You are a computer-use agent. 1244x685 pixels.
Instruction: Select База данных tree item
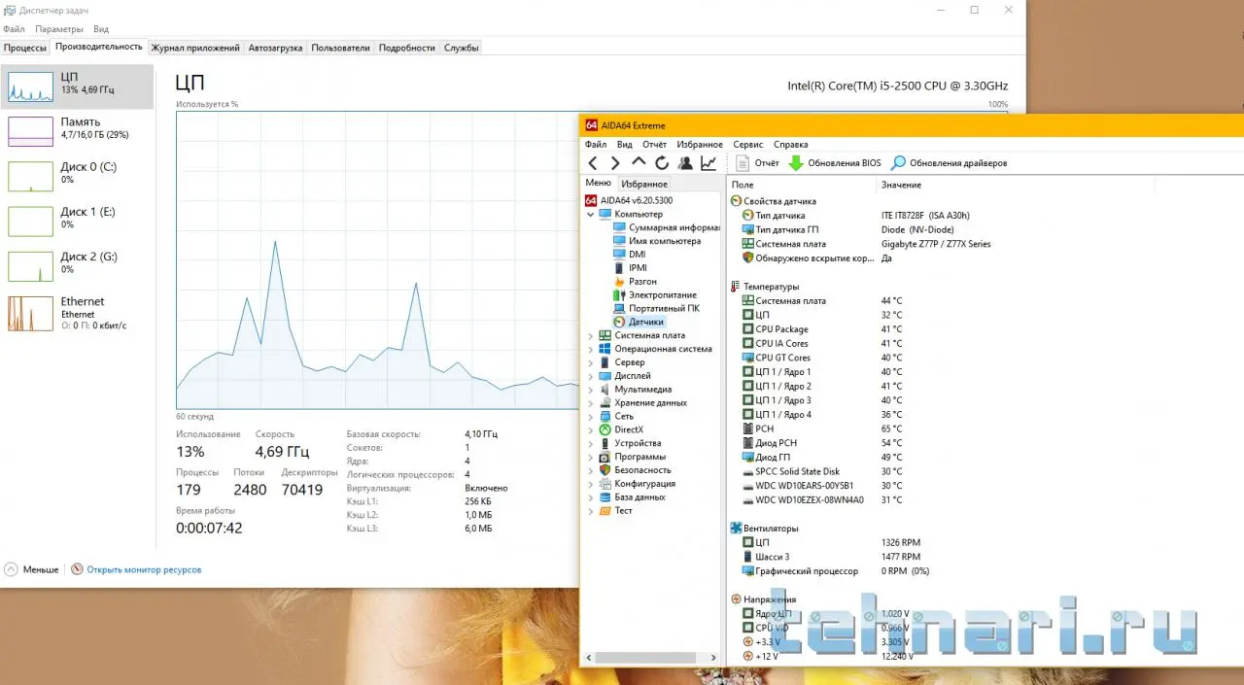click(x=632, y=497)
